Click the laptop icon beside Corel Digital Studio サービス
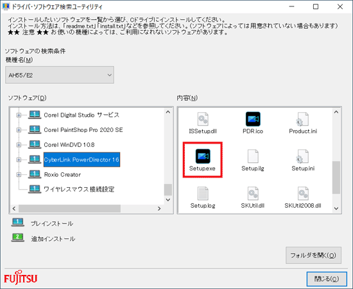The height and width of the screenshot is (289, 353). 35,115
